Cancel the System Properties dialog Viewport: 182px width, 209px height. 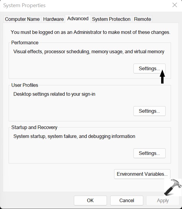tap(127, 200)
